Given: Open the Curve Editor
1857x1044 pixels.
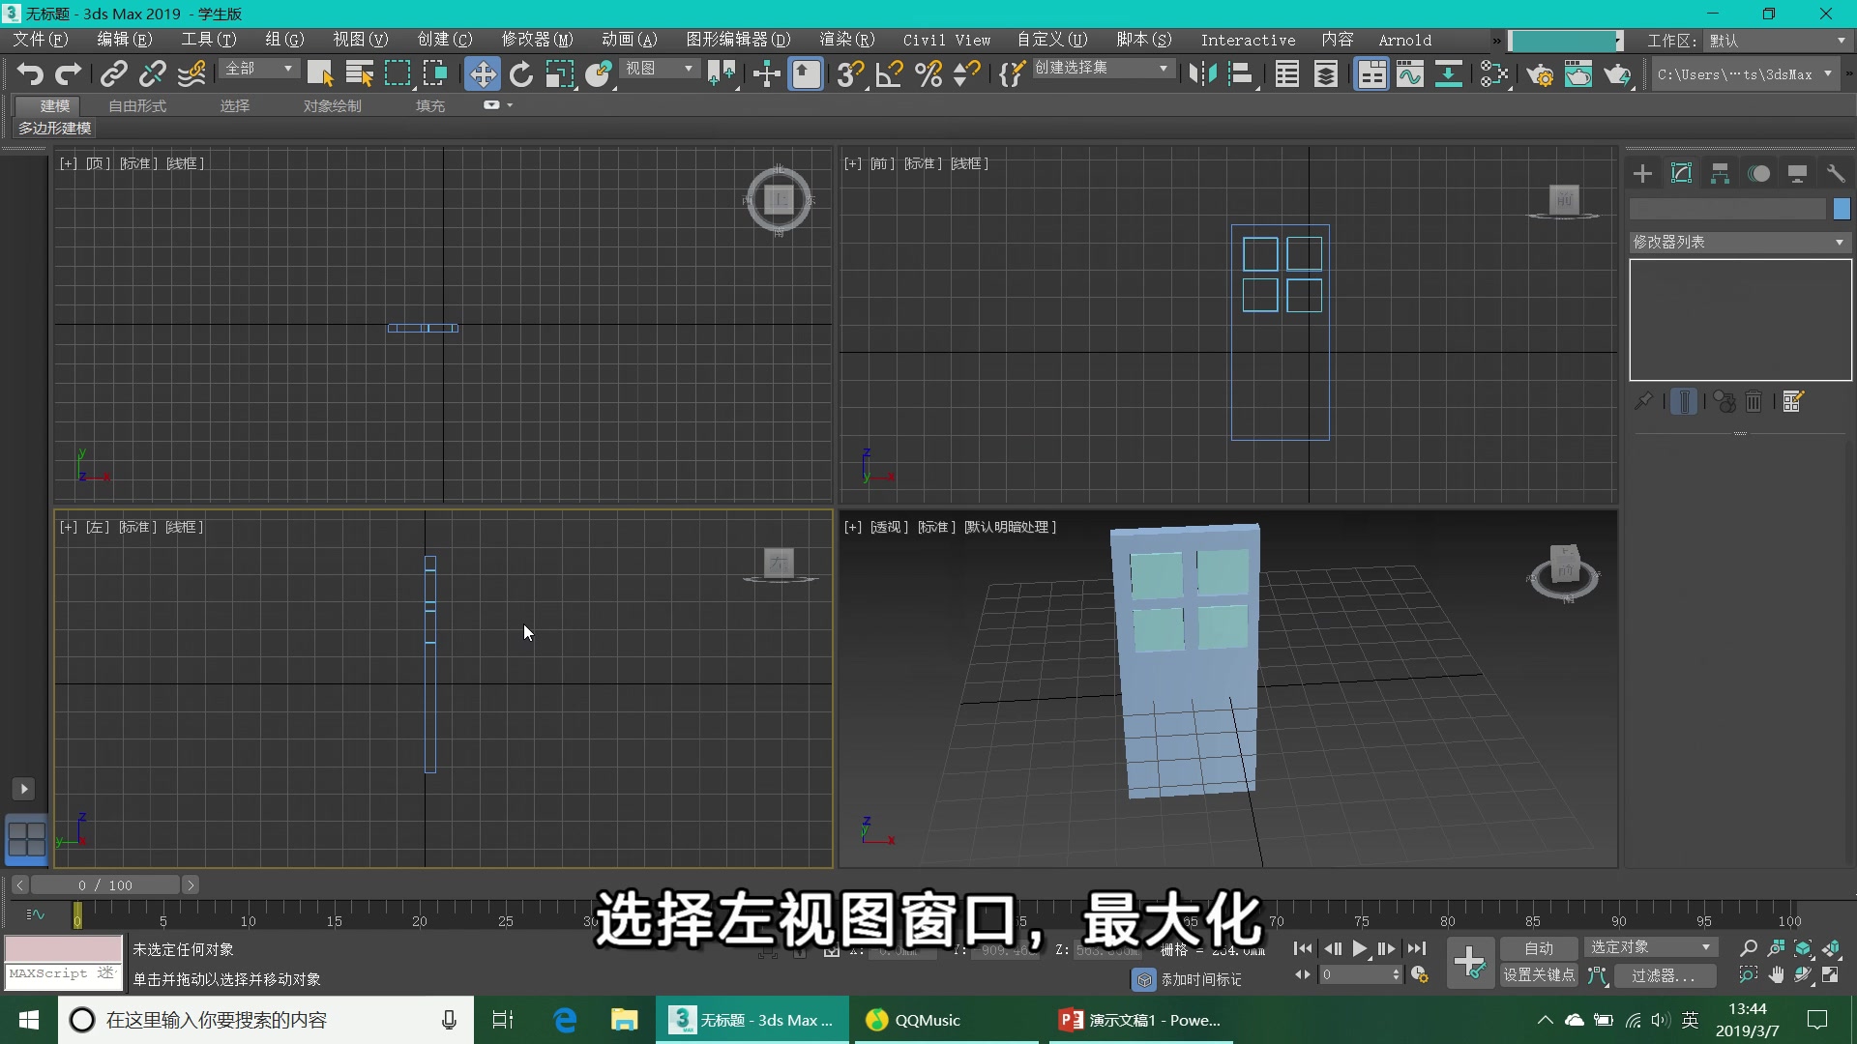Looking at the screenshot, I should (1409, 73).
